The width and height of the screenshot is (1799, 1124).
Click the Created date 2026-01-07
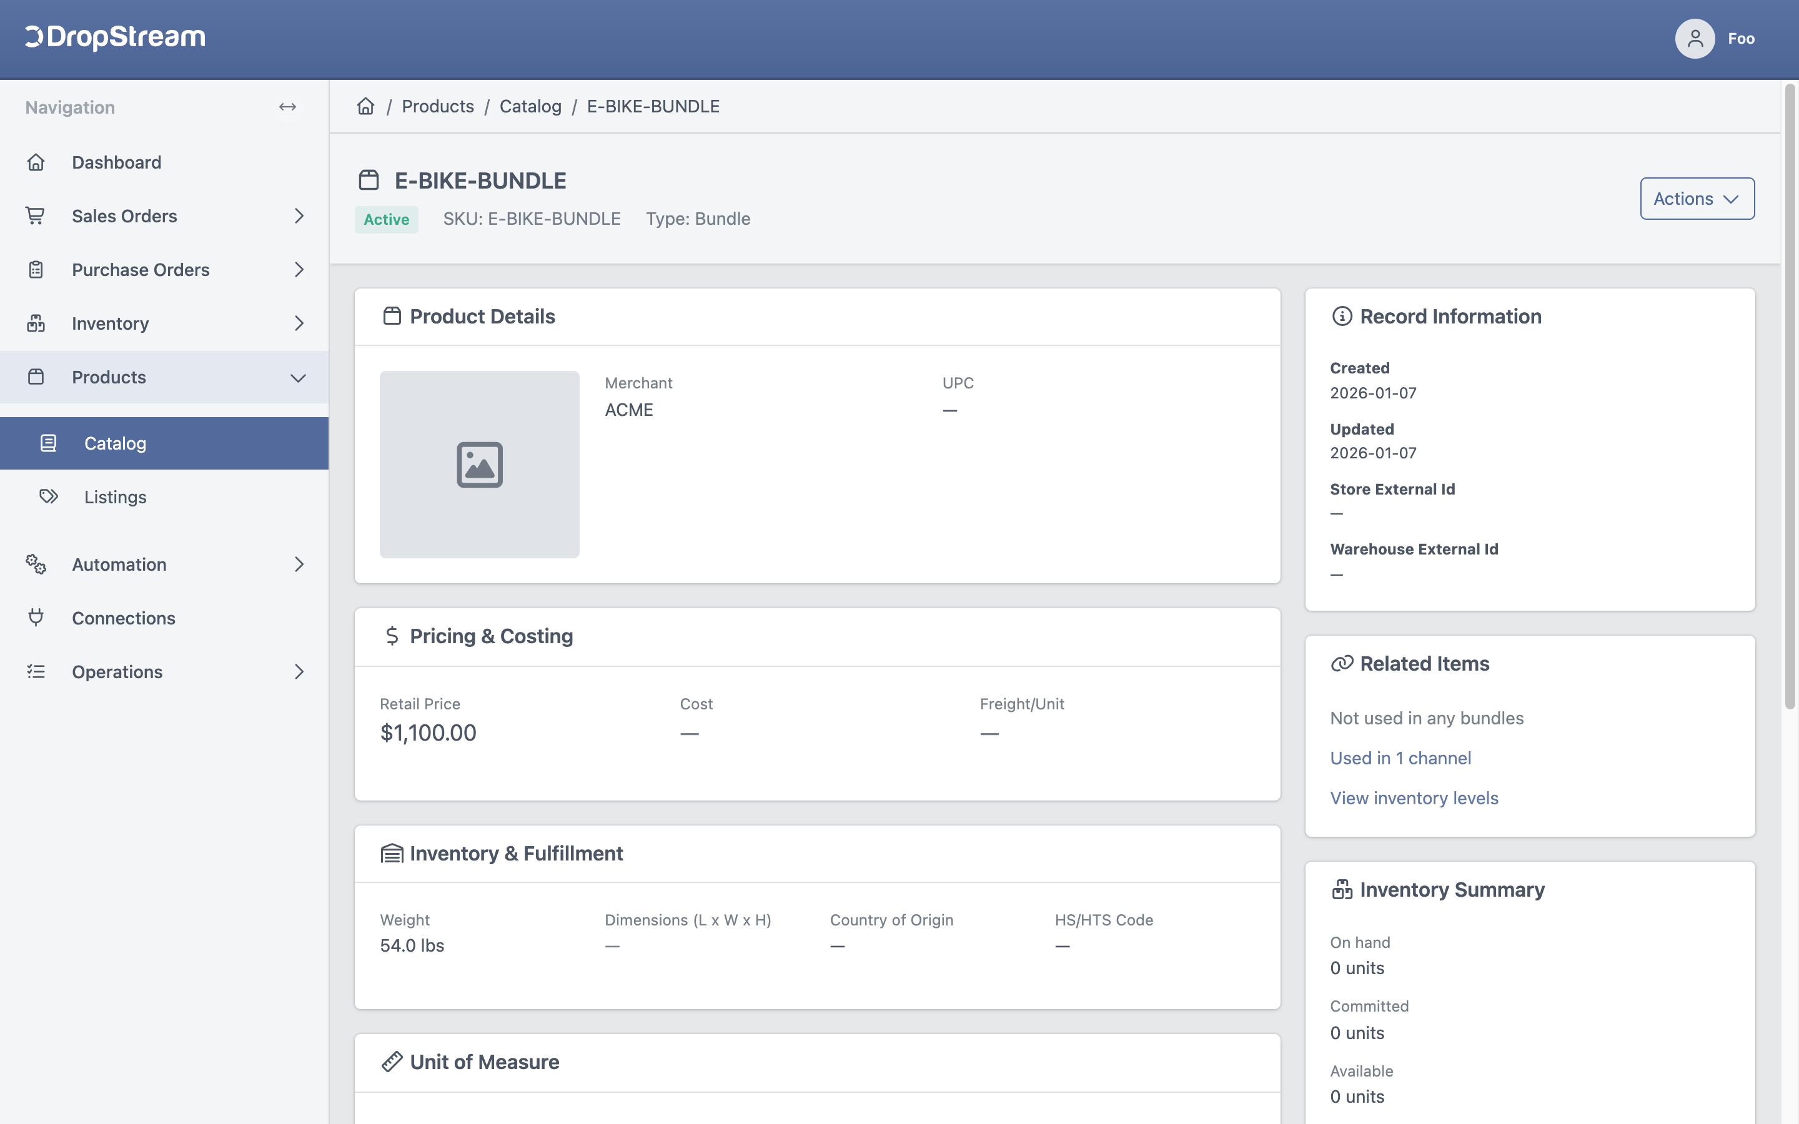click(x=1373, y=393)
